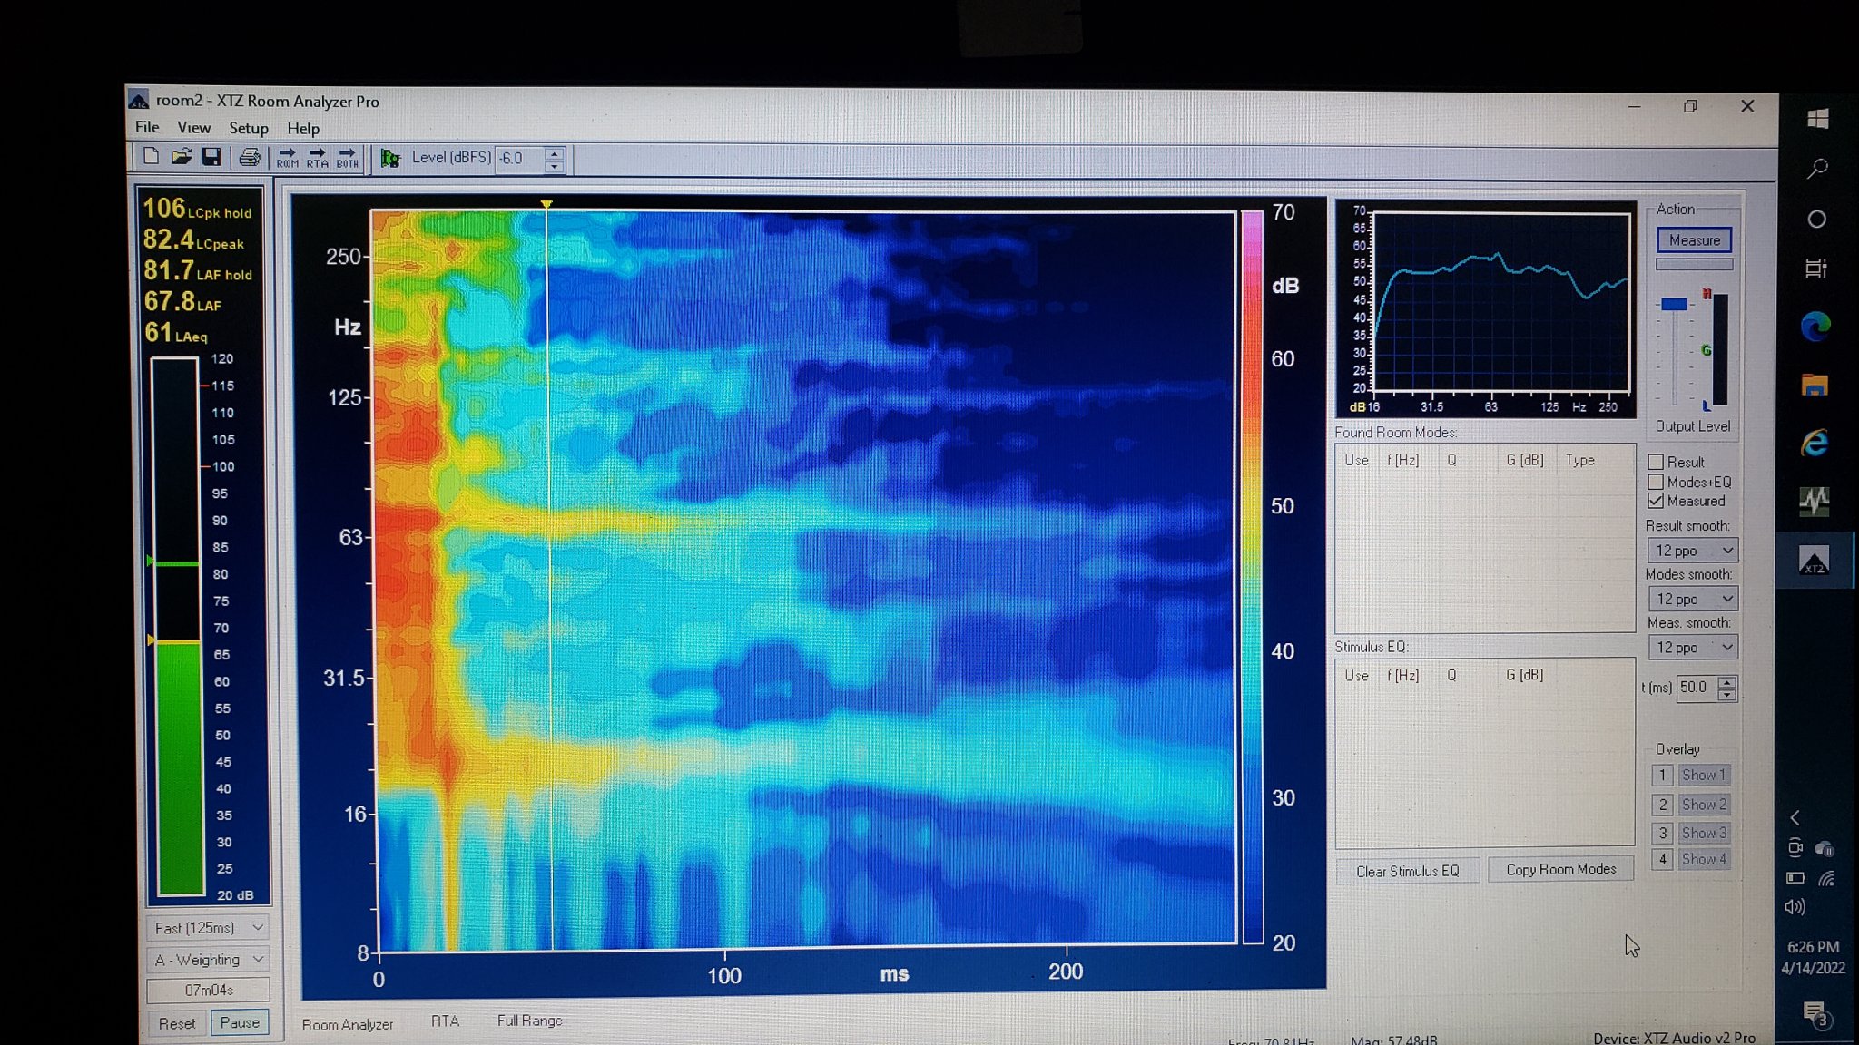Click Clear Stimulus EQ button
The height and width of the screenshot is (1045, 1859).
tap(1407, 871)
